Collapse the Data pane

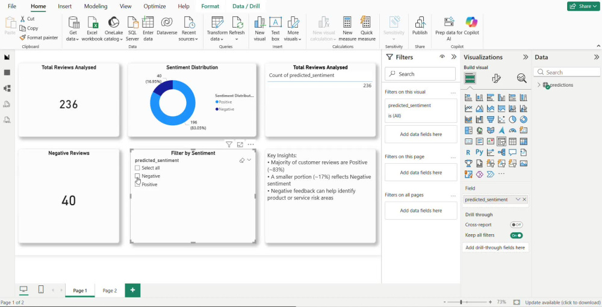click(596, 57)
